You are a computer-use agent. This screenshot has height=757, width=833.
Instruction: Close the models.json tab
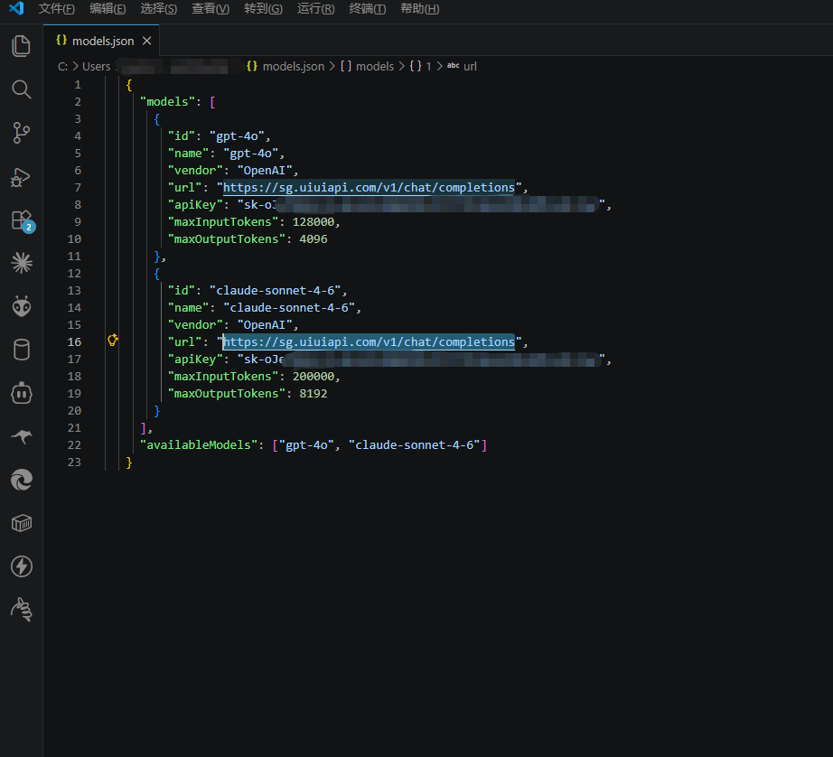click(147, 41)
